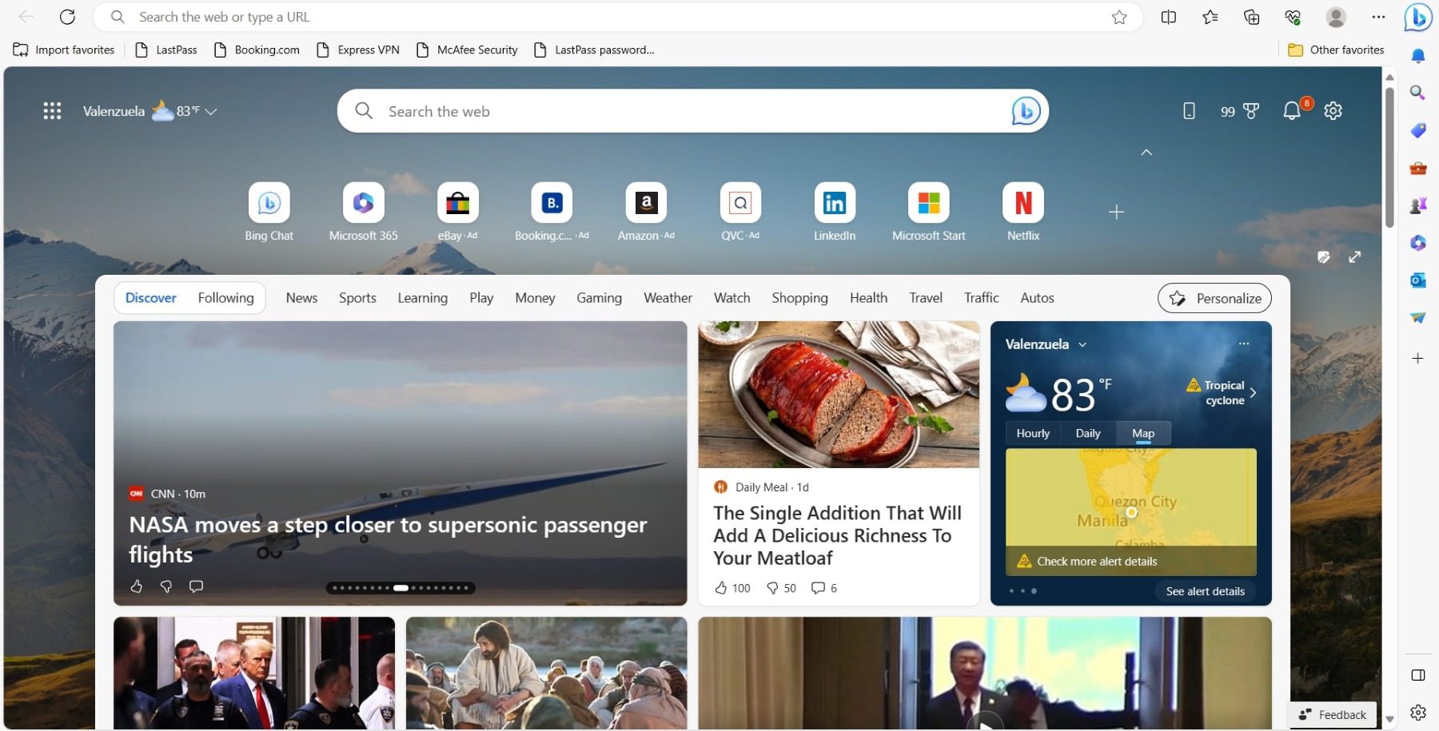Open the Microsoft Rewards trophy icon
1439x731 pixels.
pos(1251,111)
